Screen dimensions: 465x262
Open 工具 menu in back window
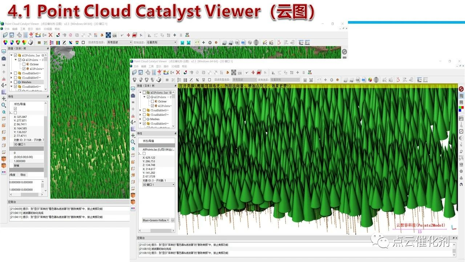(x=23, y=29)
